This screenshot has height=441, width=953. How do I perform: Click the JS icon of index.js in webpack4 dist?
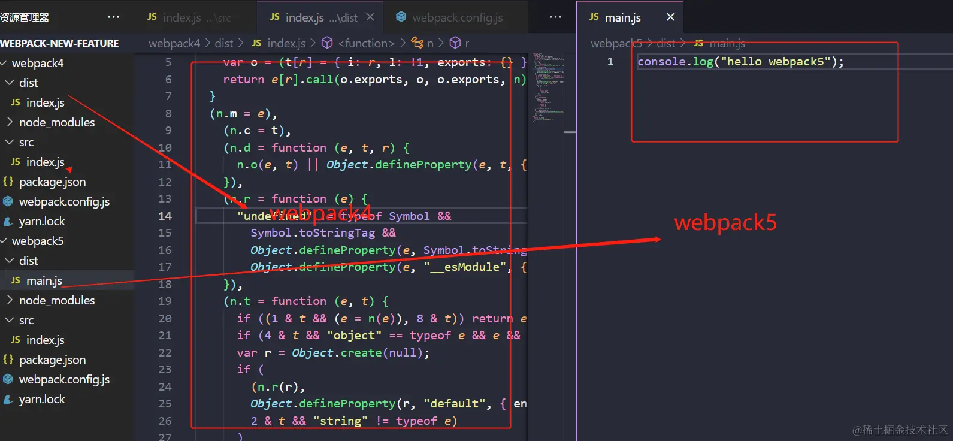click(x=16, y=102)
